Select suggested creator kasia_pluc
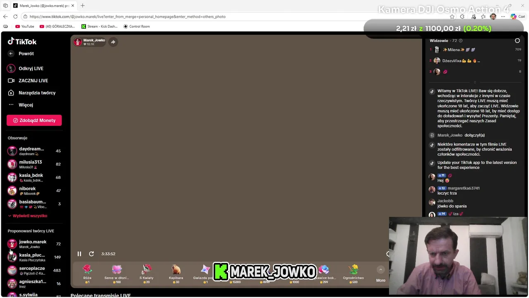Image resolution: width=529 pixels, height=298 pixels. 34,257
